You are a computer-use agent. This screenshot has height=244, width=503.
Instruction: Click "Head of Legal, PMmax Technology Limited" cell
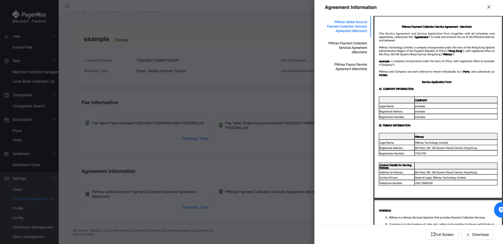point(456,177)
